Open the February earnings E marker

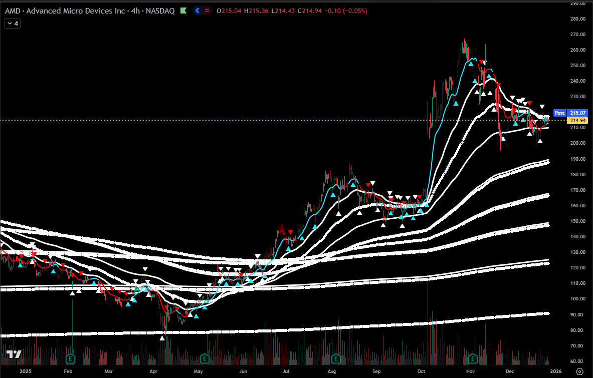pyautogui.click(x=70, y=358)
